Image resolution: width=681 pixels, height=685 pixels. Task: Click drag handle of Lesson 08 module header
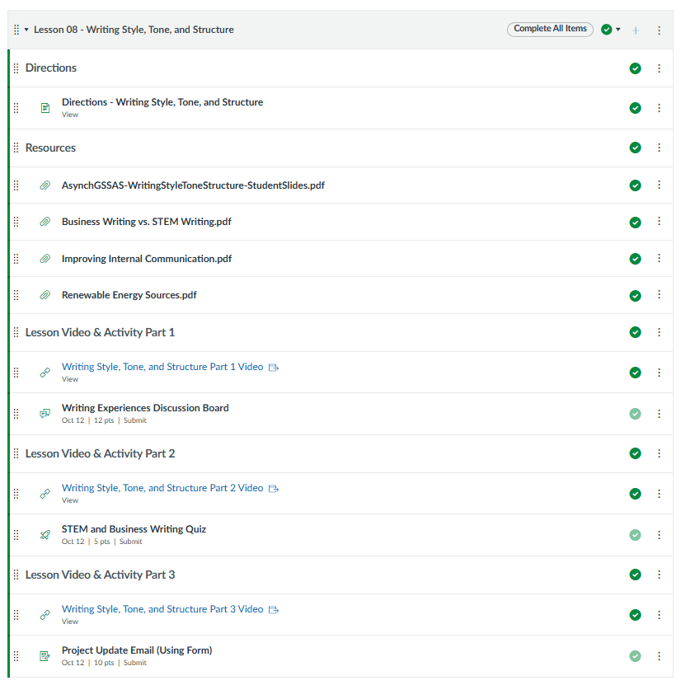pyautogui.click(x=16, y=30)
